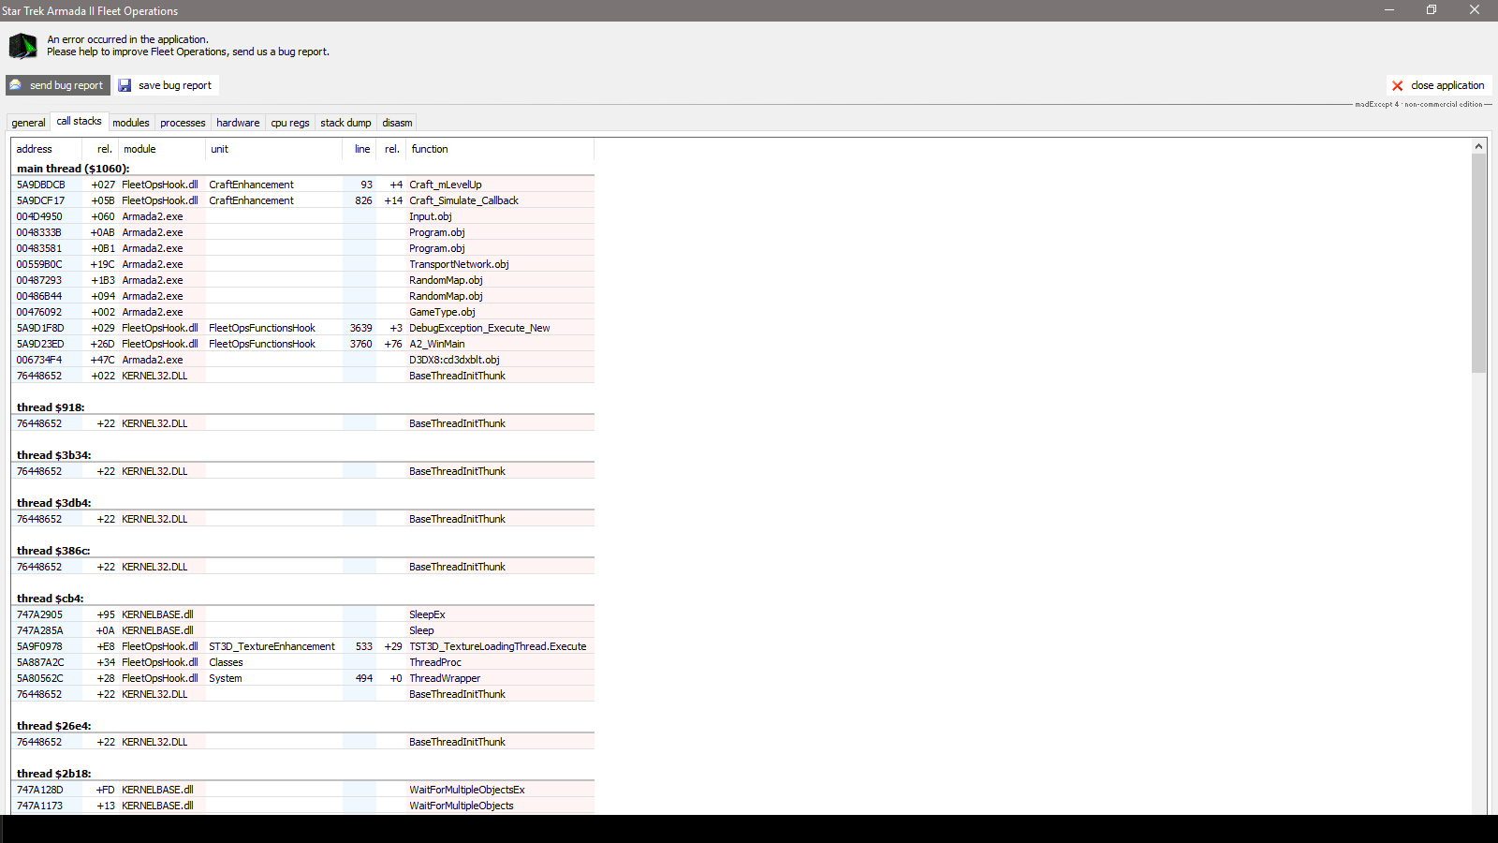The image size is (1498, 843).
Task: Click the D3DX8:cd3dxblt.obj entry
Action: [454, 360]
